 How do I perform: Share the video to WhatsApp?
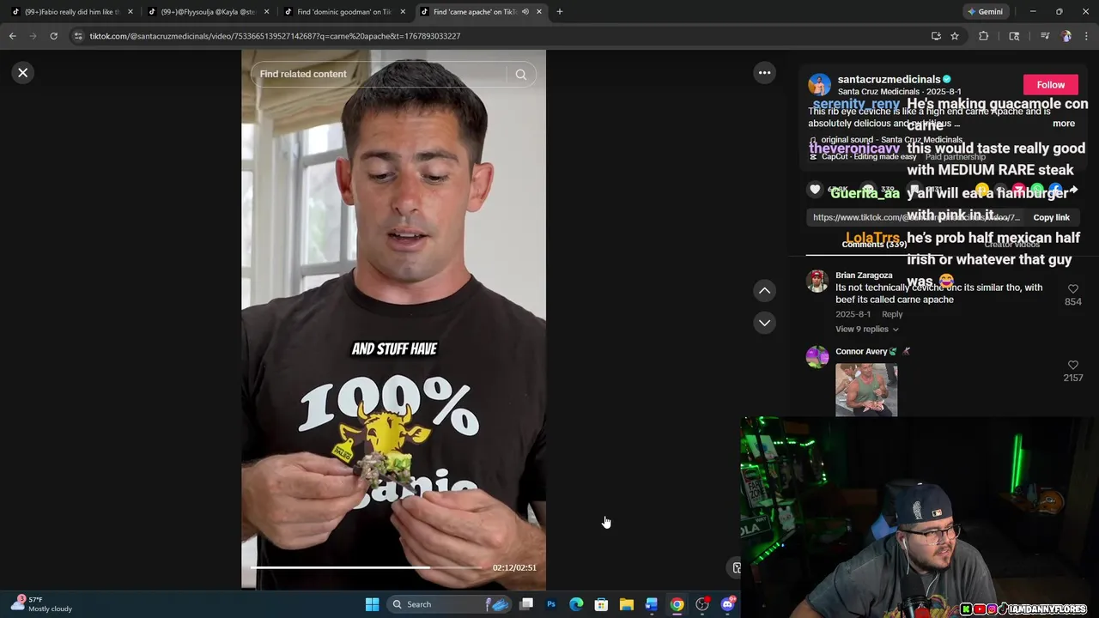coord(1037,190)
